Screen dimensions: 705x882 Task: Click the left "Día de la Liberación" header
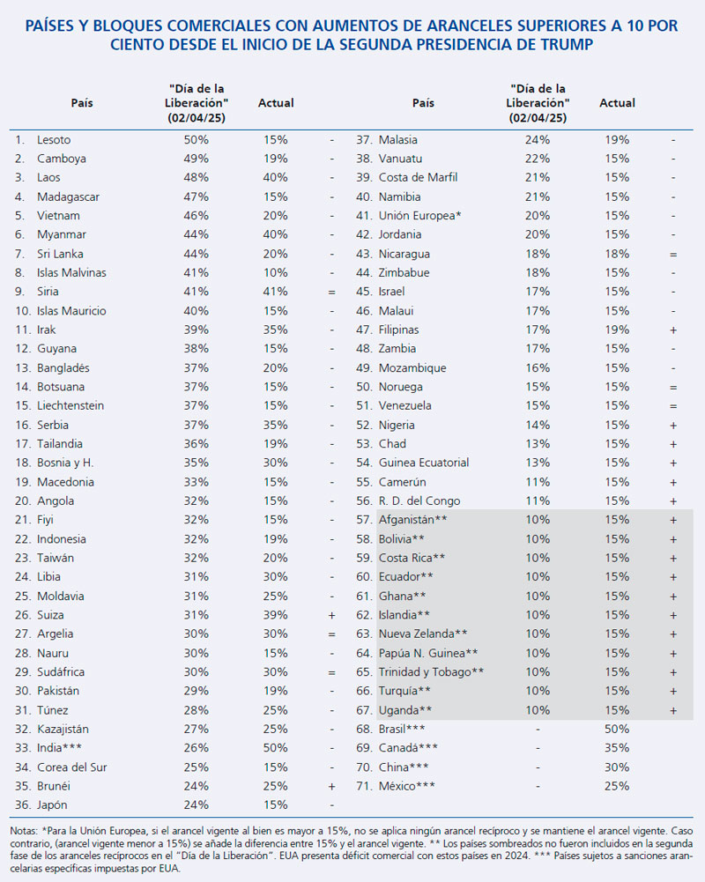(x=196, y=103)
